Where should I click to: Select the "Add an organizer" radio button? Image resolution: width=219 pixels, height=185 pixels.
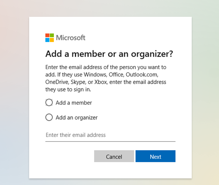49,117
